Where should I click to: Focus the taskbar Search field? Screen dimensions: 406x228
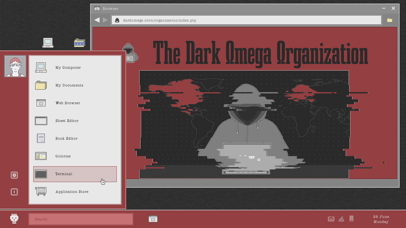click(x=81, y=219)
